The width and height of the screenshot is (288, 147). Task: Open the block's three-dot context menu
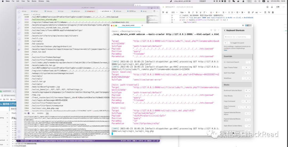tap(219, 30)
